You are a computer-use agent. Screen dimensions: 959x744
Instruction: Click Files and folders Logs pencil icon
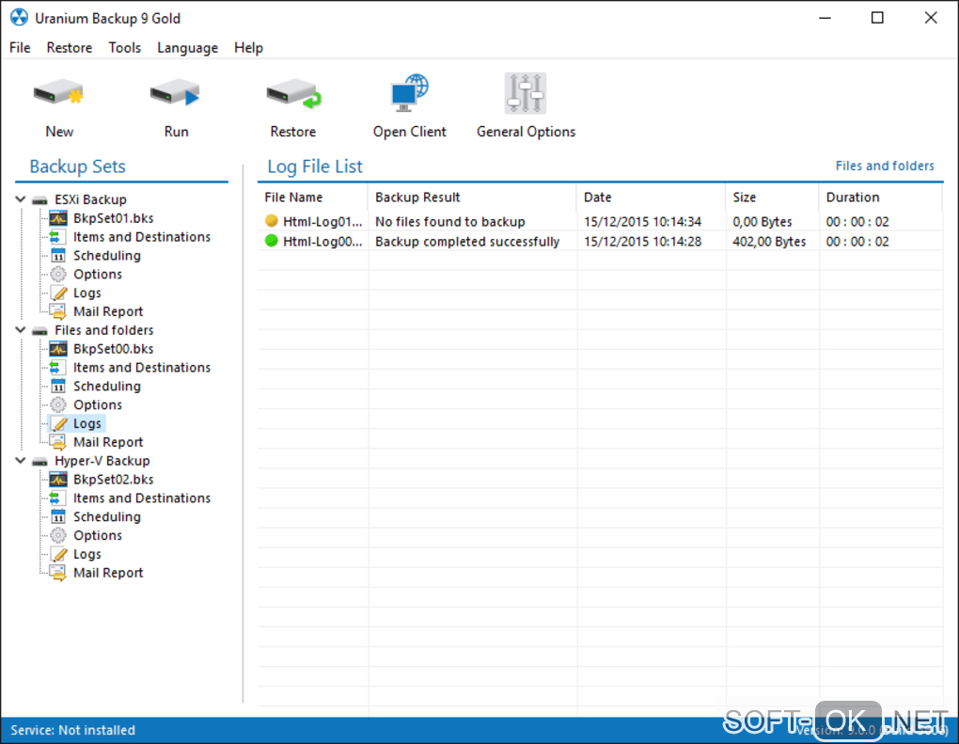click(x=59, y=423)
